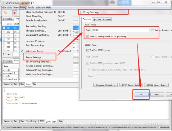Switch to the Proxies tab

(87, 19)
